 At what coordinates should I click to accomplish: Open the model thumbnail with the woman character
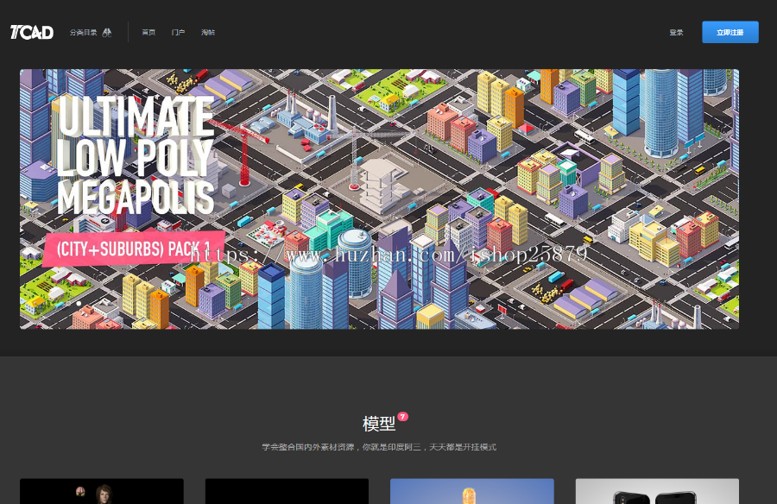tap(102, 491)
